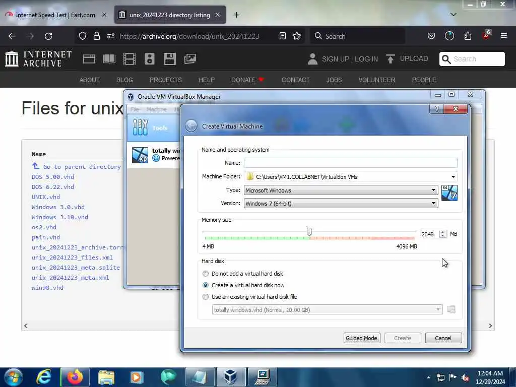Download win98.vhd file
Viewport: 516px width, 387px height.
coord(47,288)
